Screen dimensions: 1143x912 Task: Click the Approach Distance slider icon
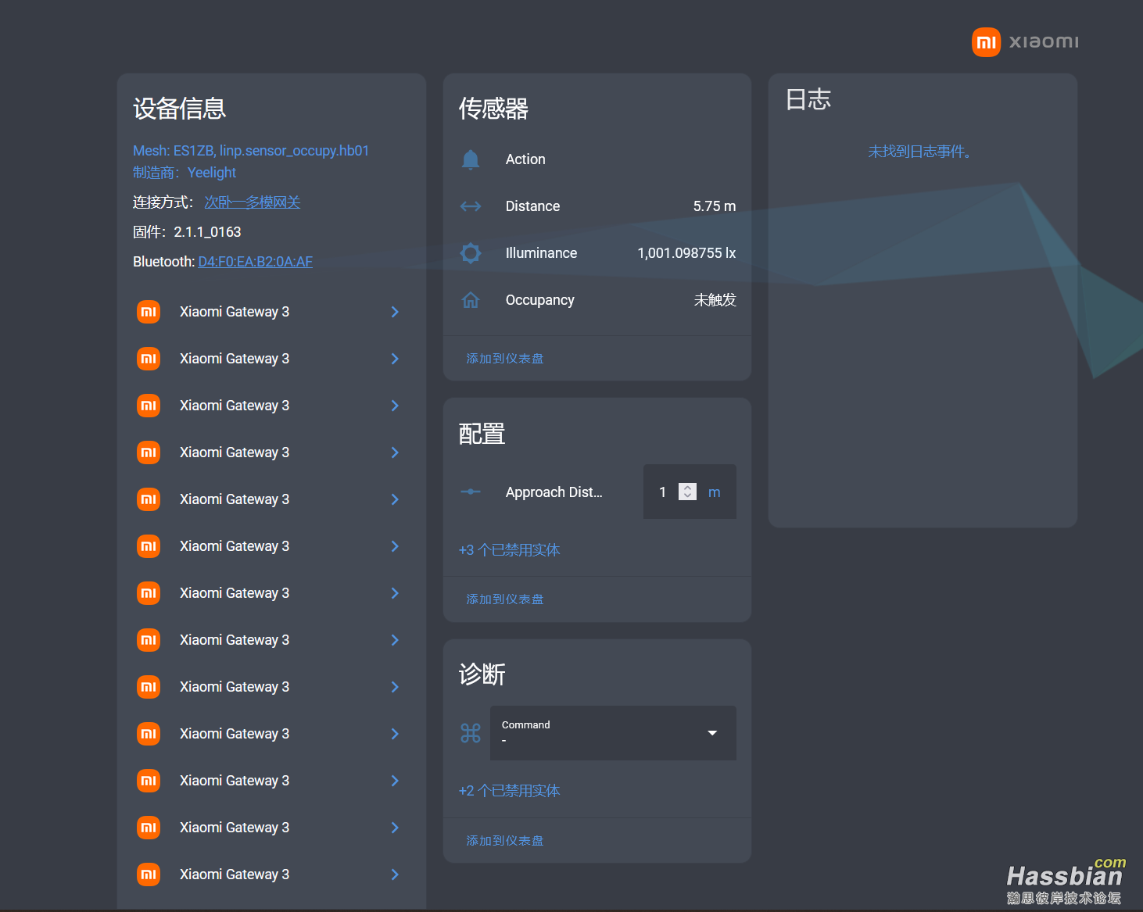click(x=471, y=492)
